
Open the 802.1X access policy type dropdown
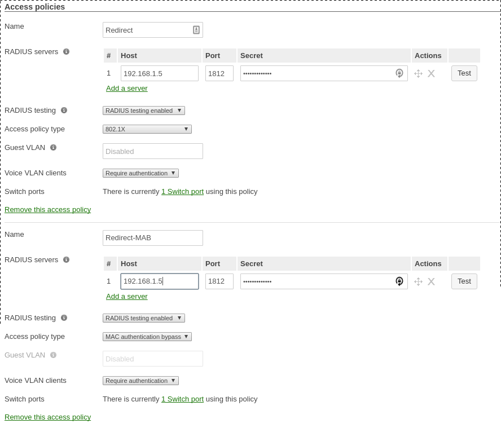pos(147,129)
